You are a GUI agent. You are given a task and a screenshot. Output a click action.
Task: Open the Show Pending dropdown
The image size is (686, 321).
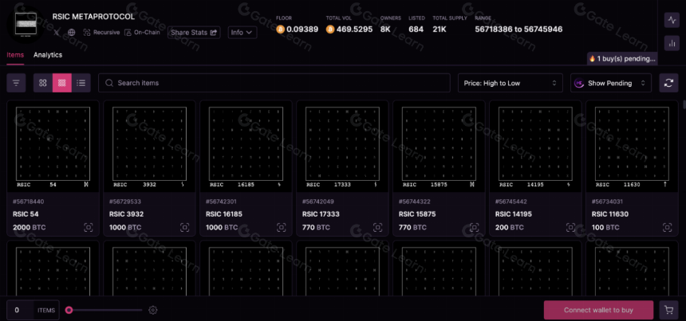[611, 83]
